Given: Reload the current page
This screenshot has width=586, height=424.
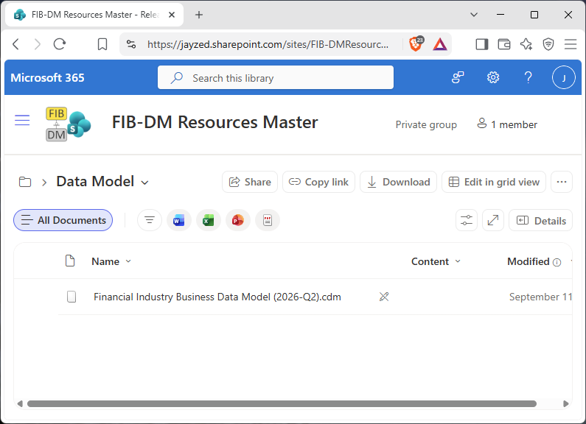Looking at the screenshot, I should click(60, 44).
